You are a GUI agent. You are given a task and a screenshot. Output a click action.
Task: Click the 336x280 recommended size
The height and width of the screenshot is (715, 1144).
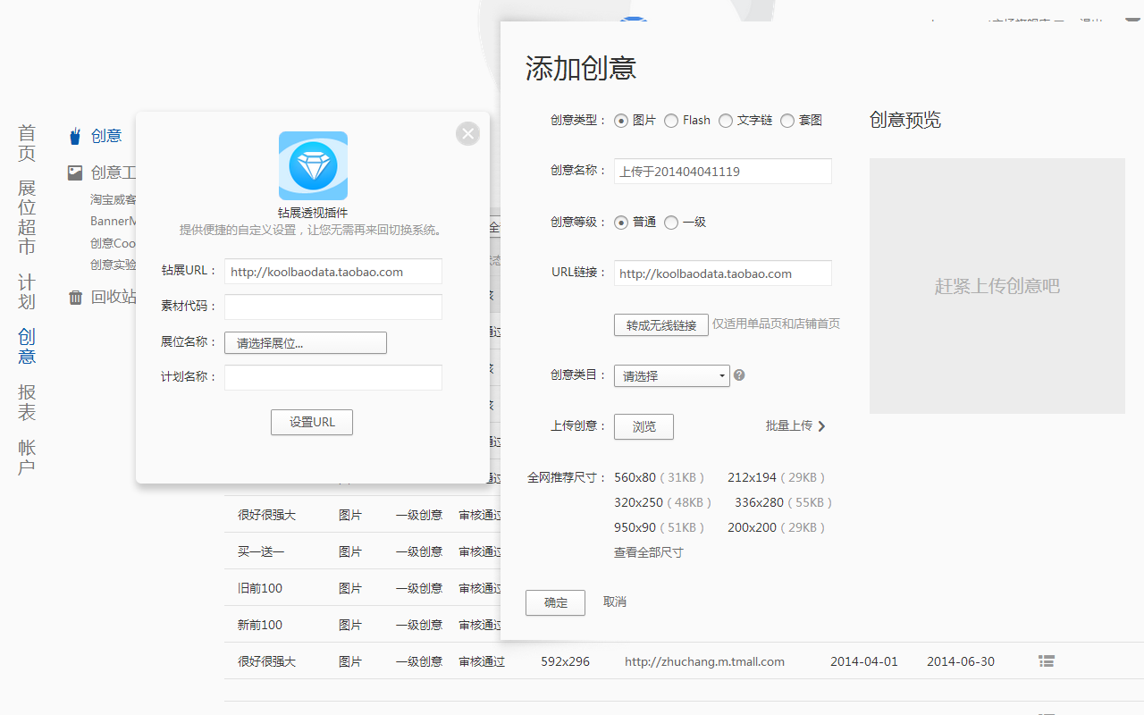click(x=759, y=502)
